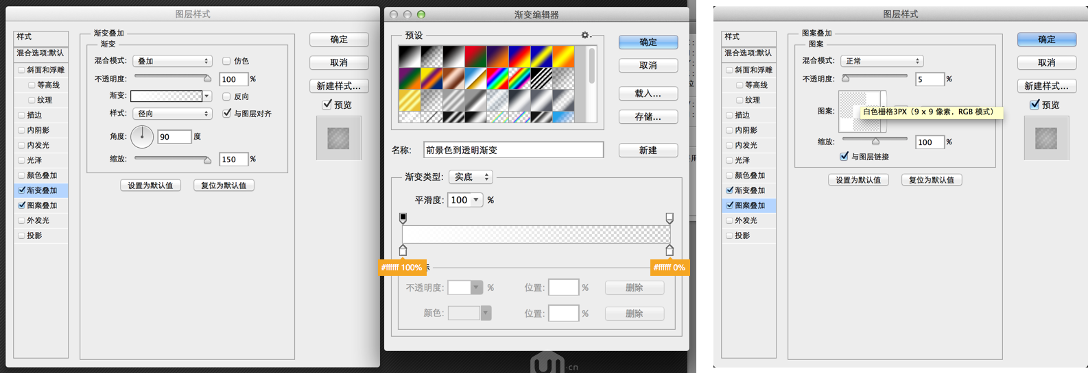Open the 渐变类型 实底 dropdown
This screenshot has height=373, width=1088.
pyautogui.click(x=471, y=177)
